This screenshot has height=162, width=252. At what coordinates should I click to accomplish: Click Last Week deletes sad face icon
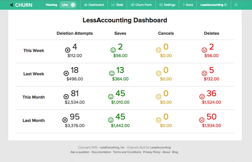204,73
